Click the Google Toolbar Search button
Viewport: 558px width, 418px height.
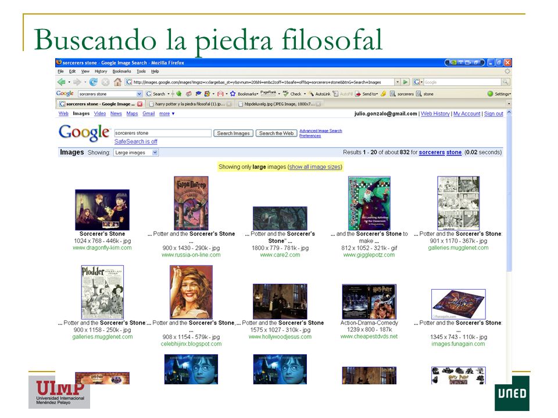click(x=156, y=94)
